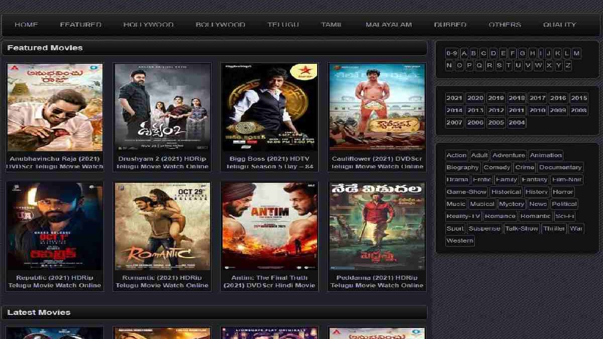This screenshot has height=339, width=603.
Task: Browse the Fantasy genre
Action: pyautogui.click(x=534, y=179)
